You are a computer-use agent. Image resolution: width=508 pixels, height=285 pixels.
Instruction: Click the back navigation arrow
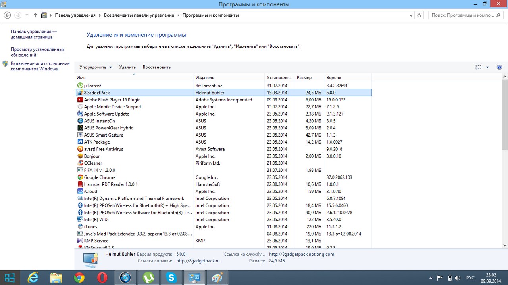click(x=7, y=15)
